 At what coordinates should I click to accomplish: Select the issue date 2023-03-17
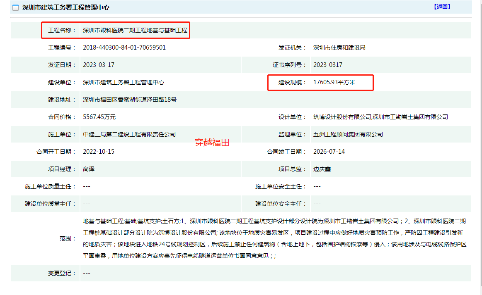(x=99, y=65)
